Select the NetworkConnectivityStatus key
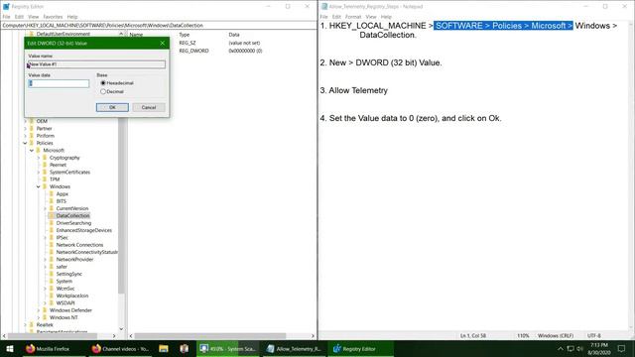Screen dimensions: 635x357 pyautogui.click(x=86, y=252)
